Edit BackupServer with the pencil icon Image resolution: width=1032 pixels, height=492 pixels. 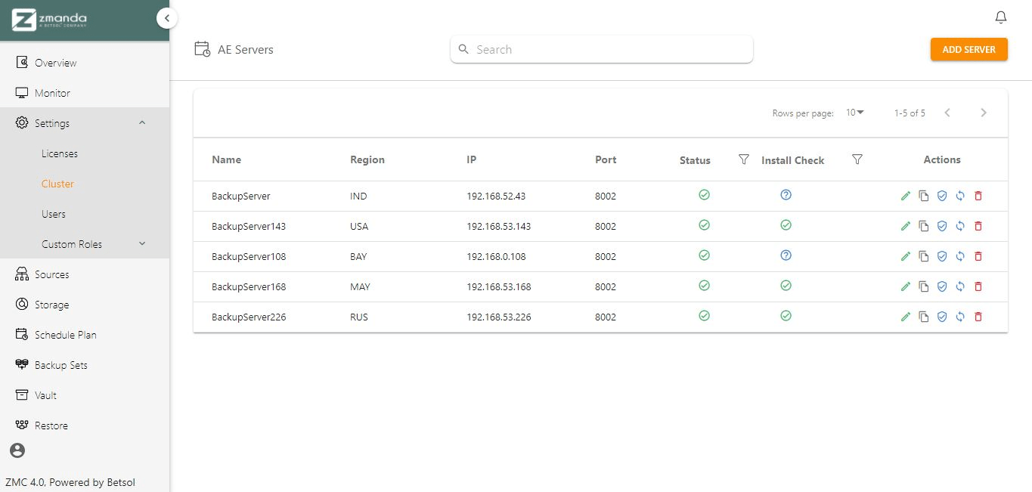tap(906, 196)
